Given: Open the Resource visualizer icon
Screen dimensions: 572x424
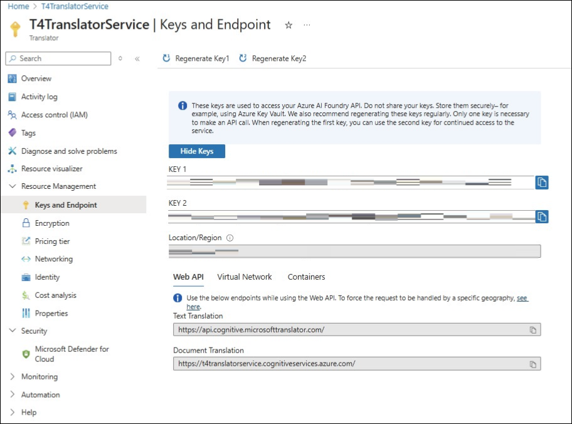Looking at the screenshot, I should (x=12, y=169).
